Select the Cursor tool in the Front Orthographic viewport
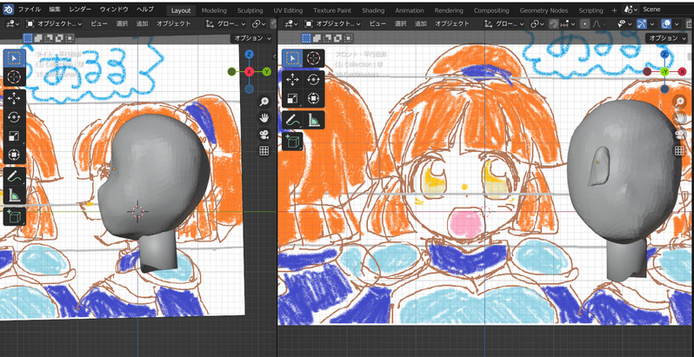The width and height of the screenshot is (694, 357). [x=314, y=58]
